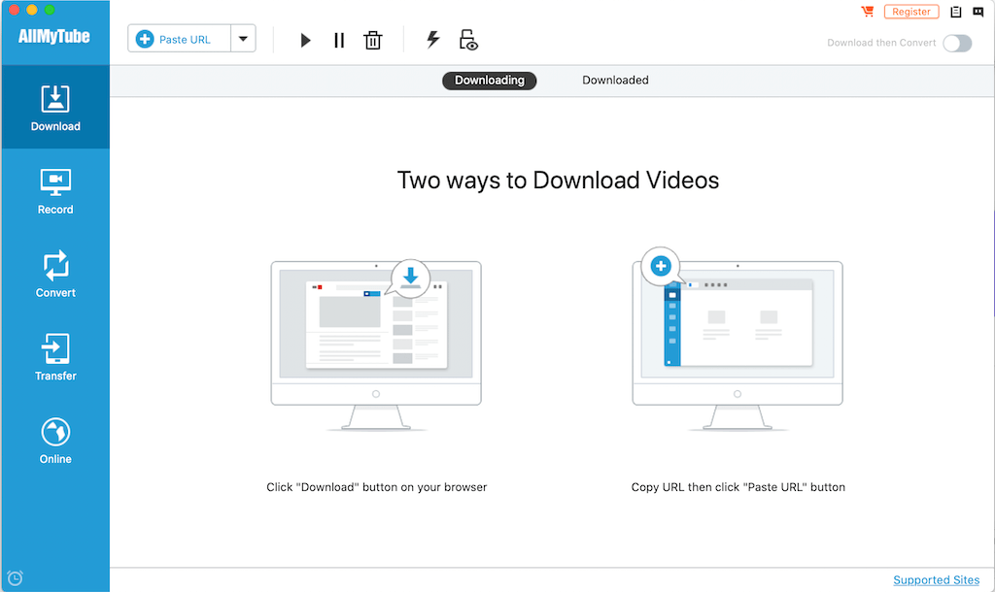
Task: Click the trash delete icon
Action: [372, 40]
